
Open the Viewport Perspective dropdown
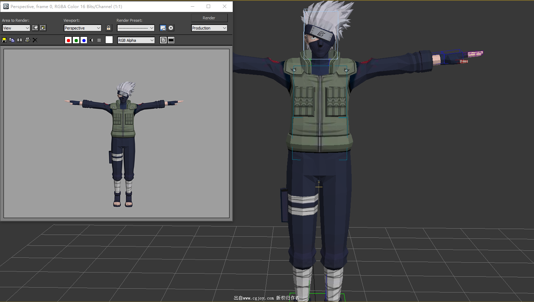83,28
